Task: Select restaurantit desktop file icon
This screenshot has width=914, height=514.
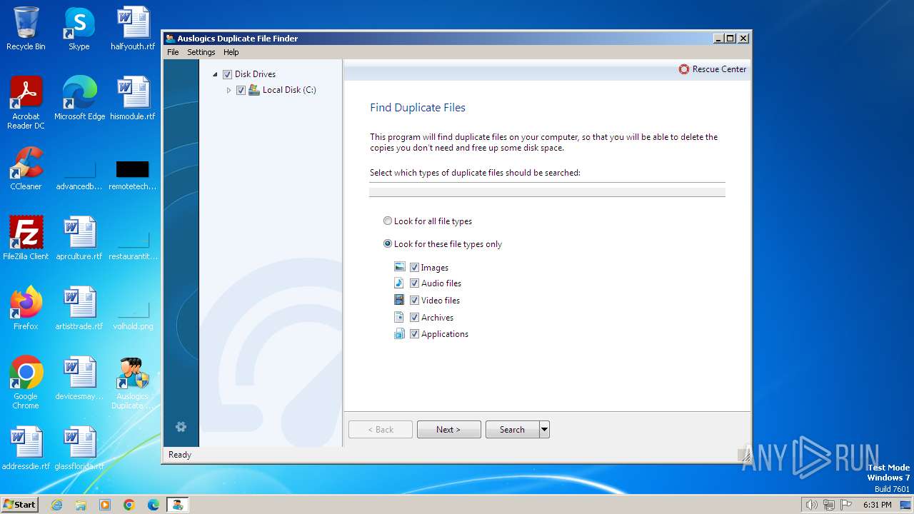Action: pyautogui.click(x=133, y=245)
